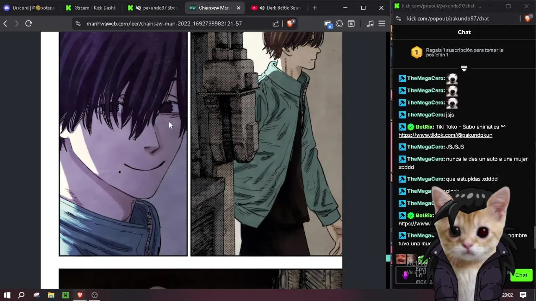Viewport: 536px width, 301px height.
Task: Click the Brave browser taskbar icon
Action: click(80, 295)
